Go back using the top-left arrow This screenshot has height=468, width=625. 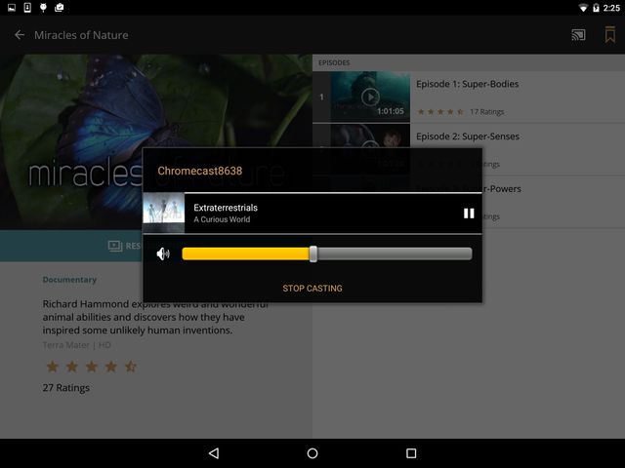(x=19, y=35)
